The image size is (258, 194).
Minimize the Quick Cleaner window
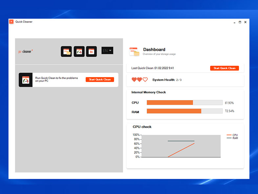click(x=234, y=22)
